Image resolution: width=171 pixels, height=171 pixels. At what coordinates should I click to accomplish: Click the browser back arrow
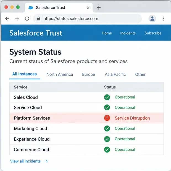(x=7, y=19)
